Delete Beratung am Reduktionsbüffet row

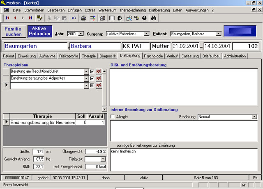point(99,71)
